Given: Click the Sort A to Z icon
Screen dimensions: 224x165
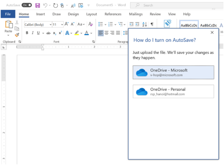Looking at the screenshot, I should tap(144, 24).
